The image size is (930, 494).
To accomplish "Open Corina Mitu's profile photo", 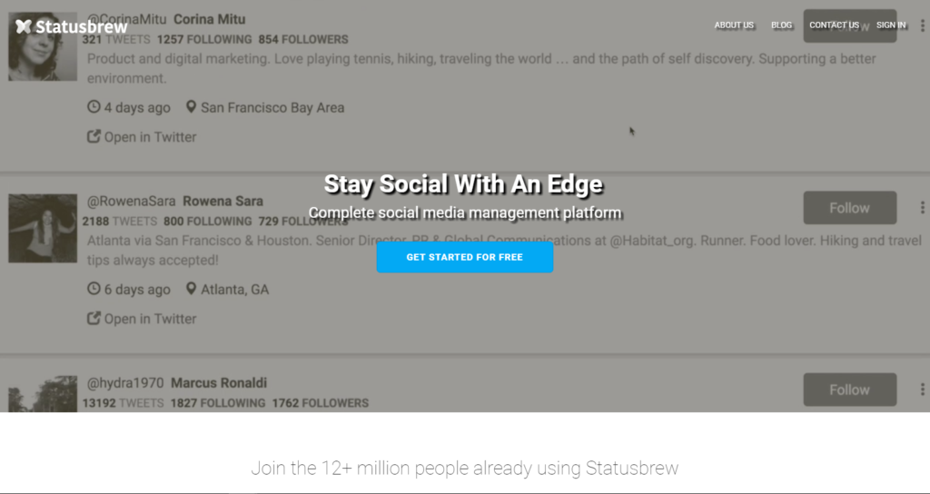I will click(43, 46).
